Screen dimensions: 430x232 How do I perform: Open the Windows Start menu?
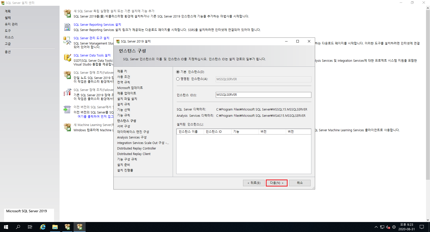coord(6,227)
